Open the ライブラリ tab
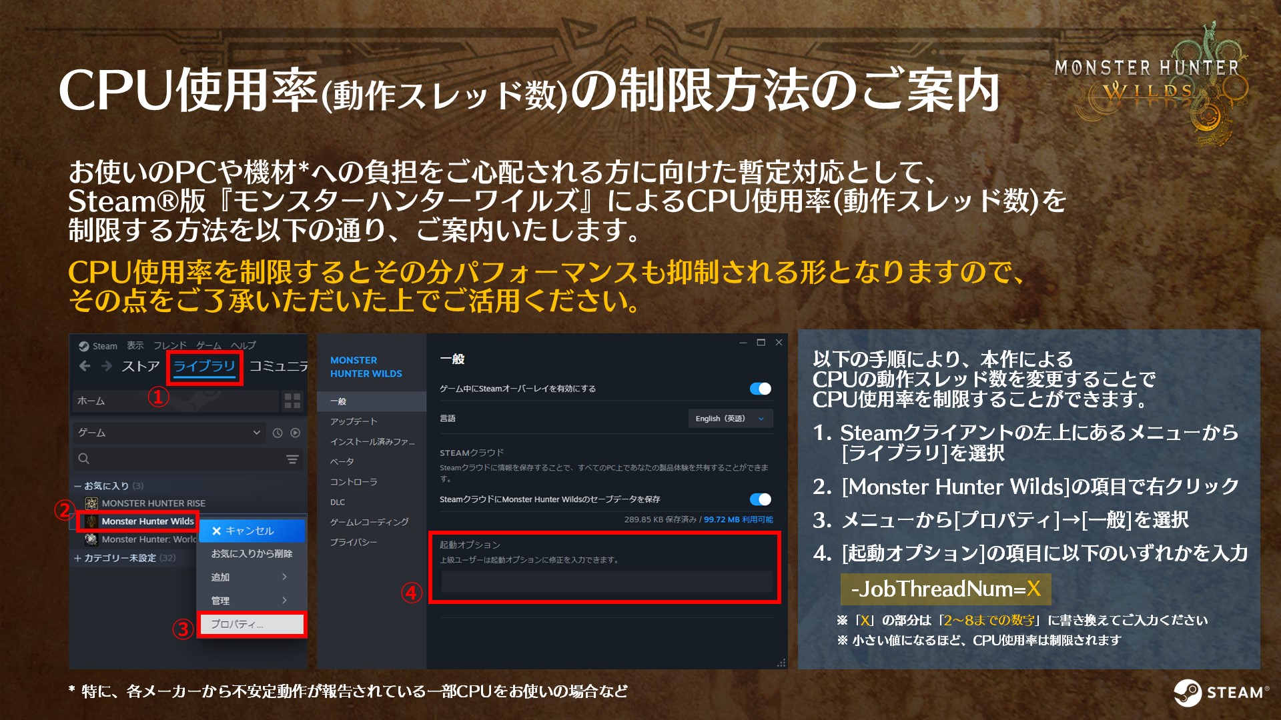 tap(204, 366)
